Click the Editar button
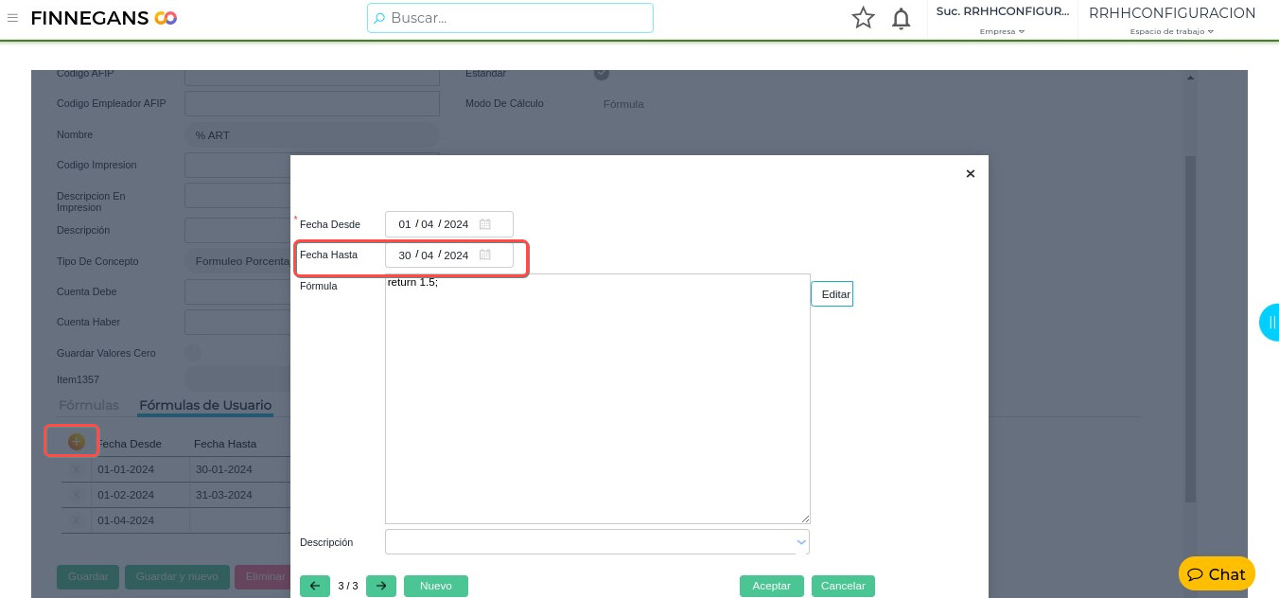 tap(832, 294)
